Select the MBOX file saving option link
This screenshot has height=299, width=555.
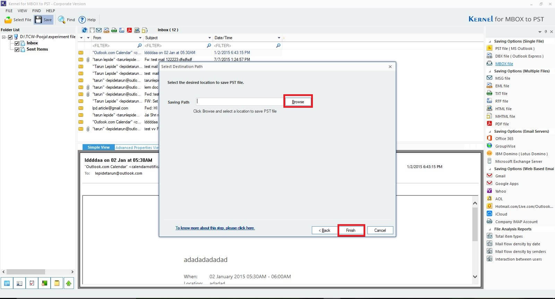(504, 64)
